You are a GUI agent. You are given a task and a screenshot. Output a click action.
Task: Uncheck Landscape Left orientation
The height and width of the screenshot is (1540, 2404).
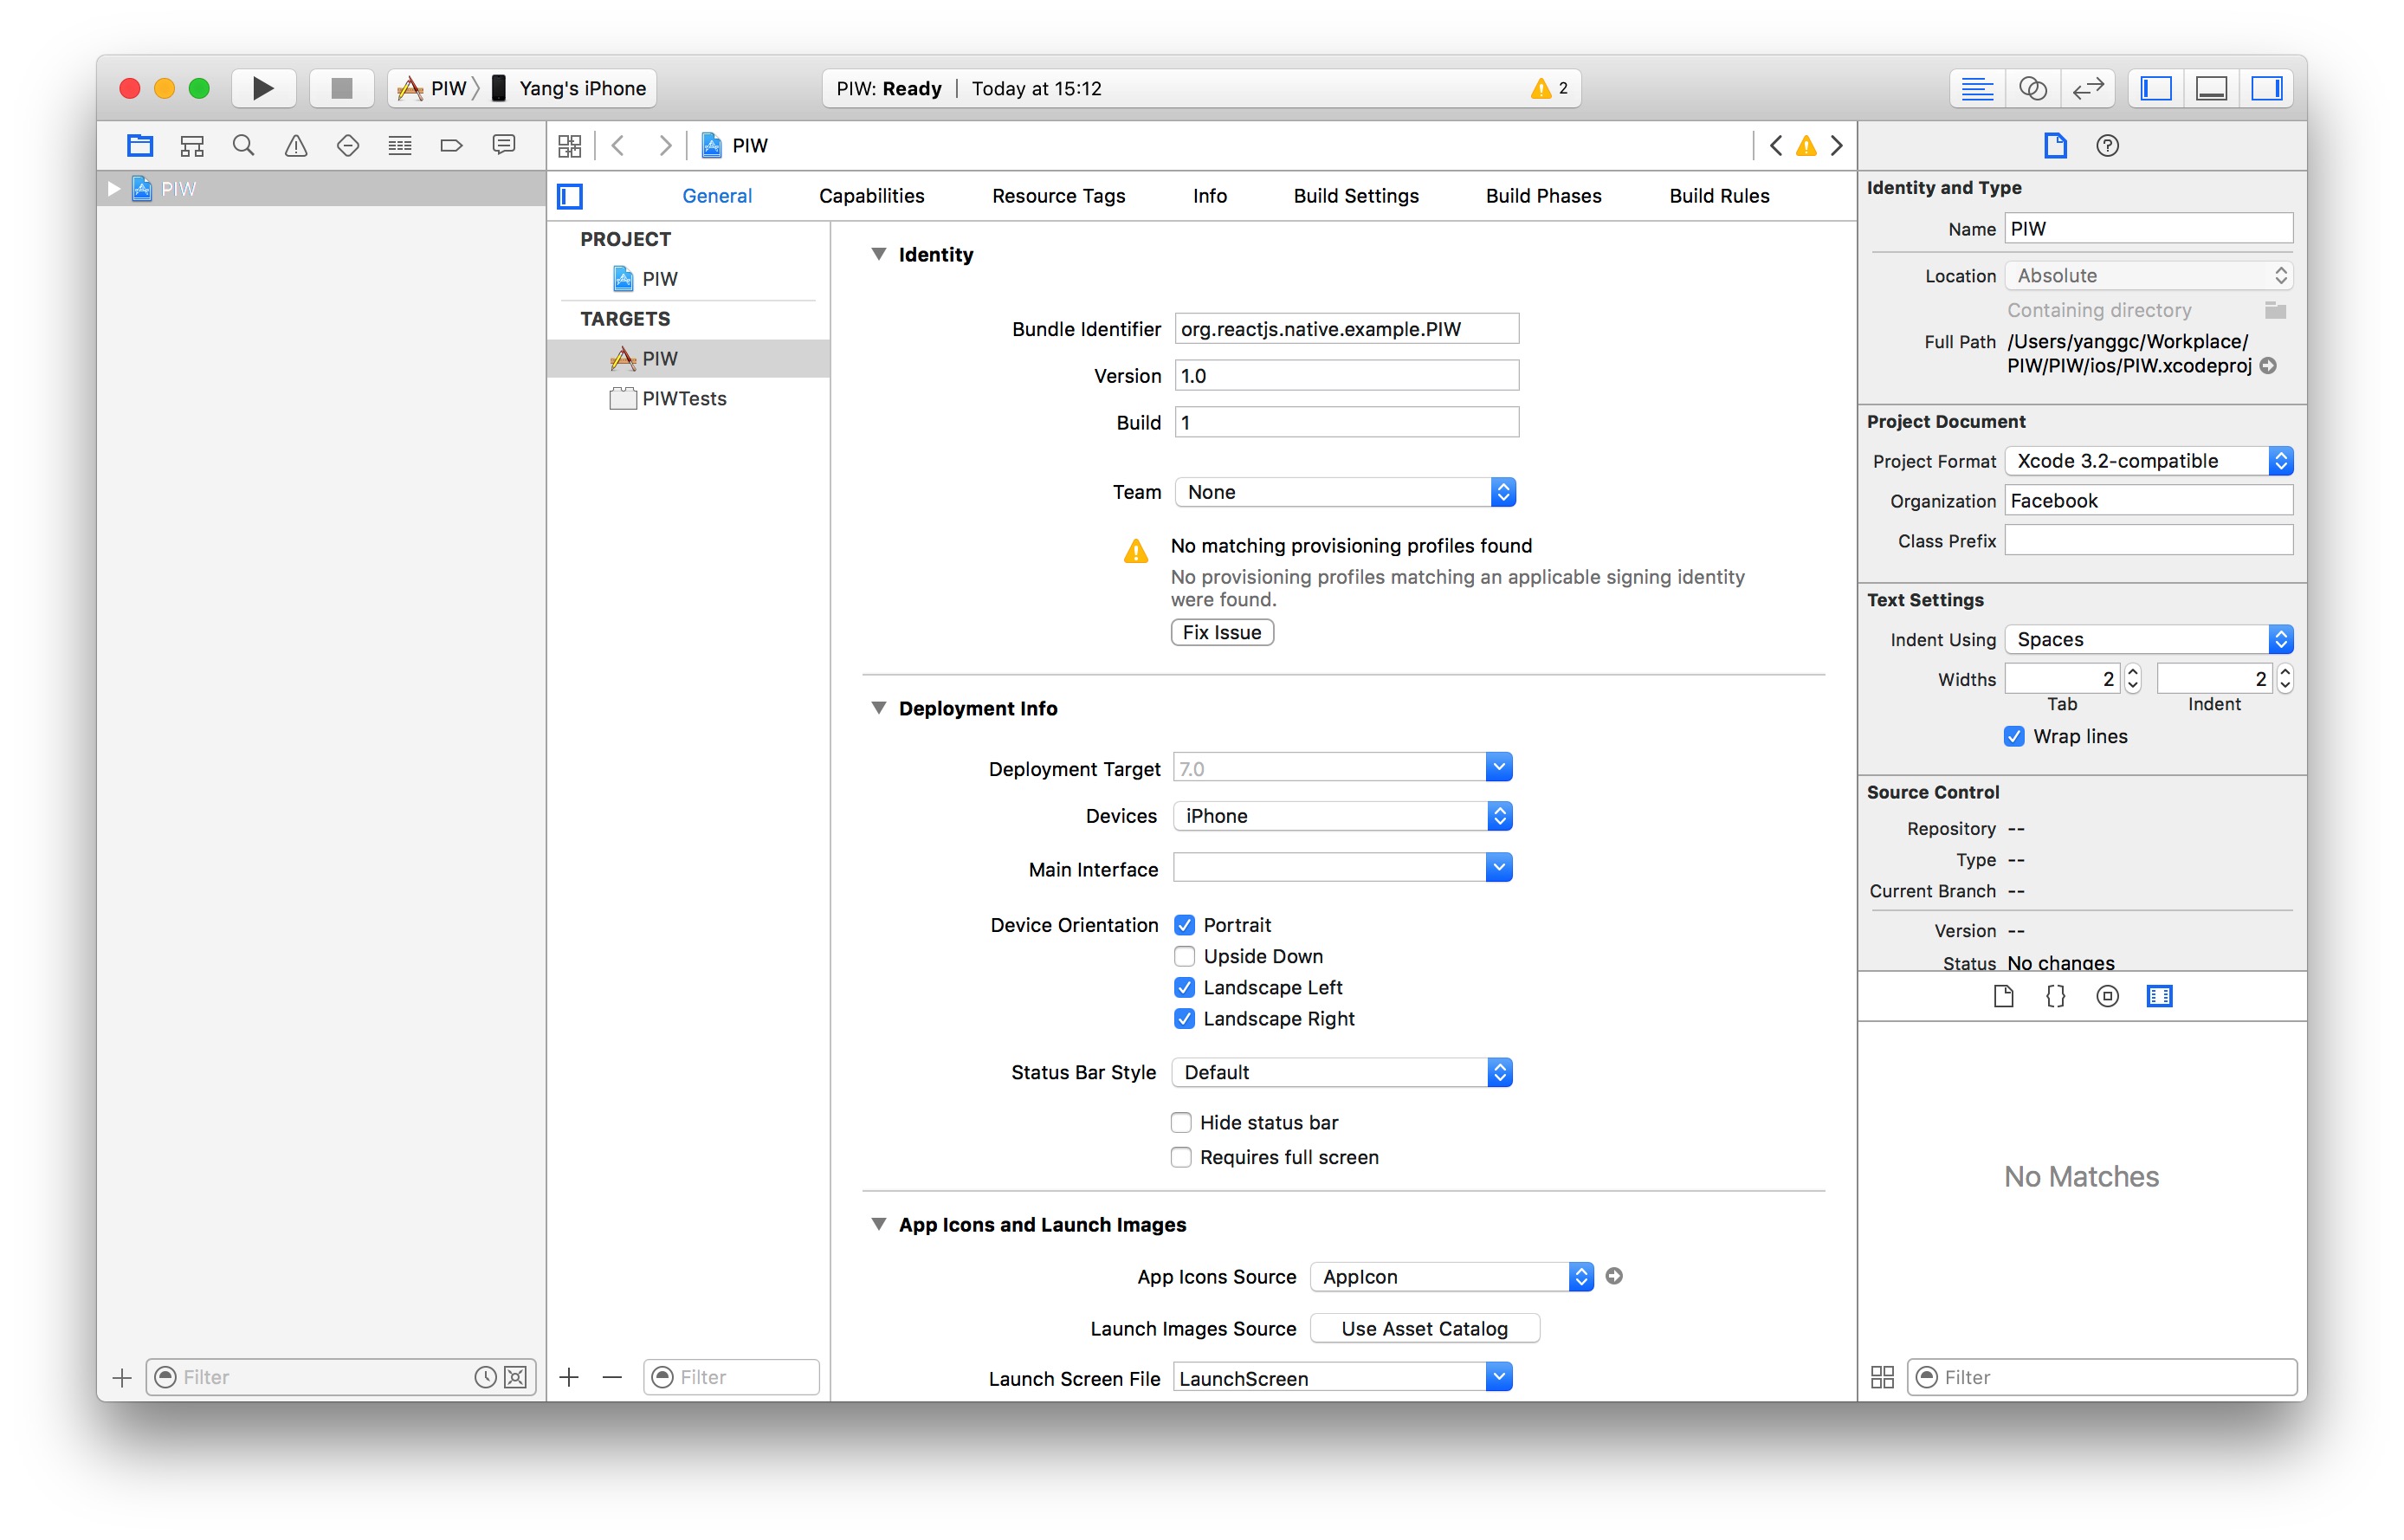(1185, 987)
